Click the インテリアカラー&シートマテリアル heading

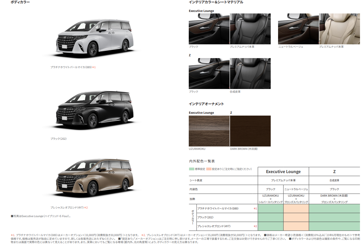pyautogui.click(x=216, y=2)
